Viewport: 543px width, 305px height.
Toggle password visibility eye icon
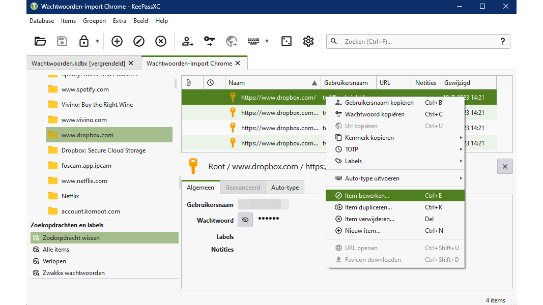pos(245,220)
